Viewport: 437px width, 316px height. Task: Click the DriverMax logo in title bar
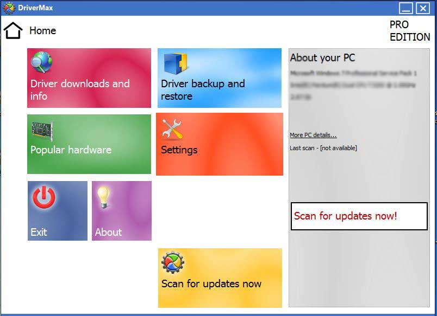click(x=9, y=8)
